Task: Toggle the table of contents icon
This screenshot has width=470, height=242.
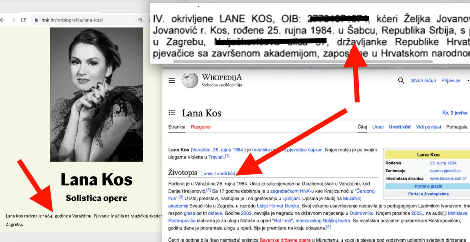Action: [172, 113]
